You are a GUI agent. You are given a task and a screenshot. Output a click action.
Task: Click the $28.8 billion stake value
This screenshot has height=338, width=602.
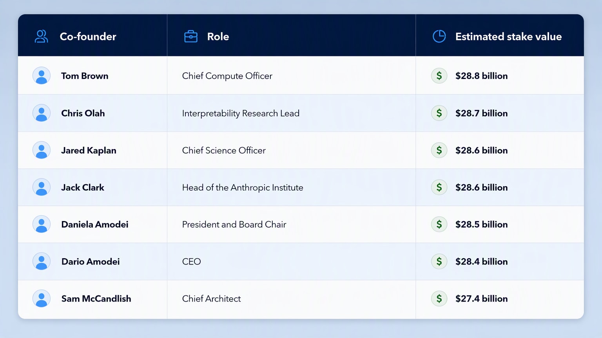point(481,76)
